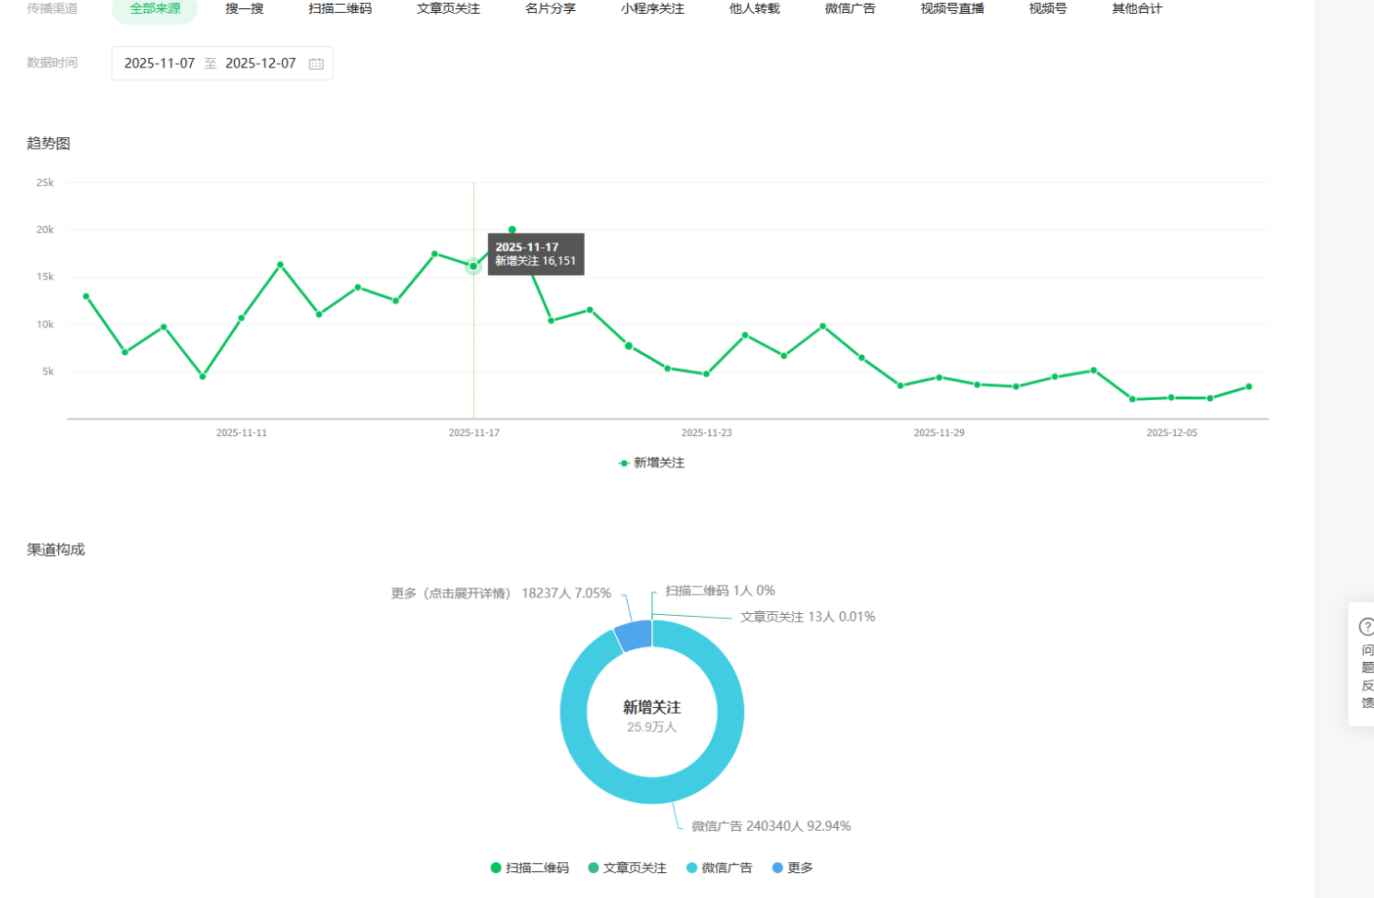Switch to 名片分享 channel
This screenshot has width=1374, height=898.
point(551,8)
